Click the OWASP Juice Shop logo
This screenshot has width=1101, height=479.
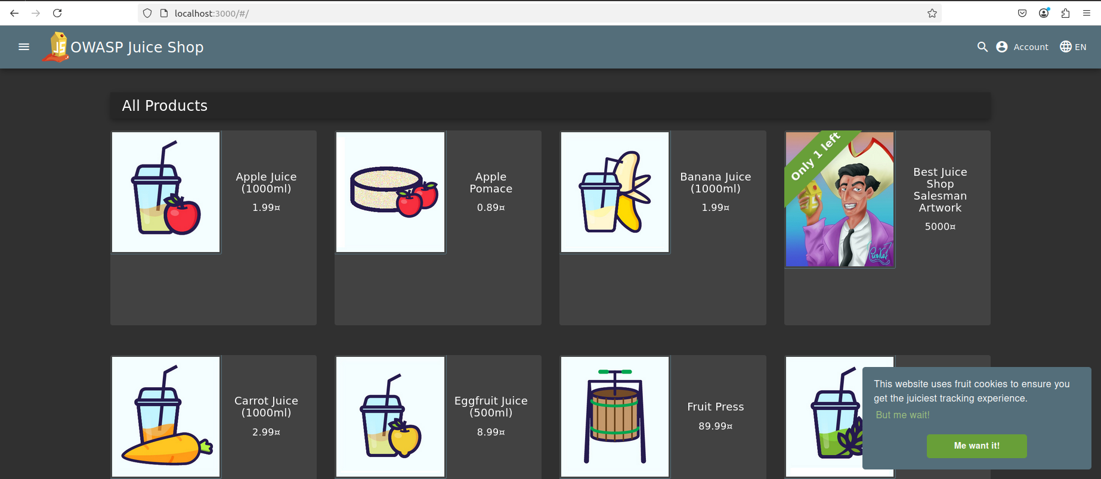[56, 47]
